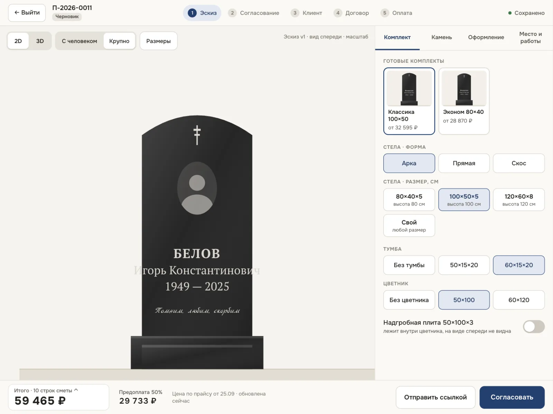
Task: Select pedestal size 50×15×20
Action: [464, 265]
